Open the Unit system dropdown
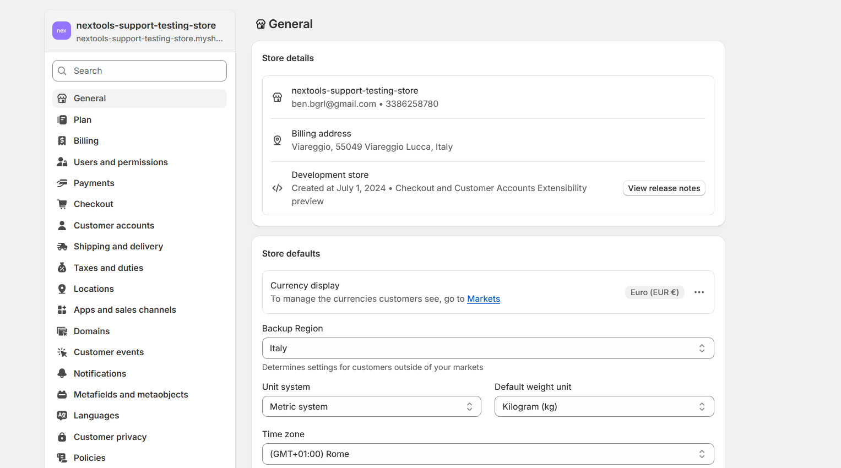 (x=371, y=407)
